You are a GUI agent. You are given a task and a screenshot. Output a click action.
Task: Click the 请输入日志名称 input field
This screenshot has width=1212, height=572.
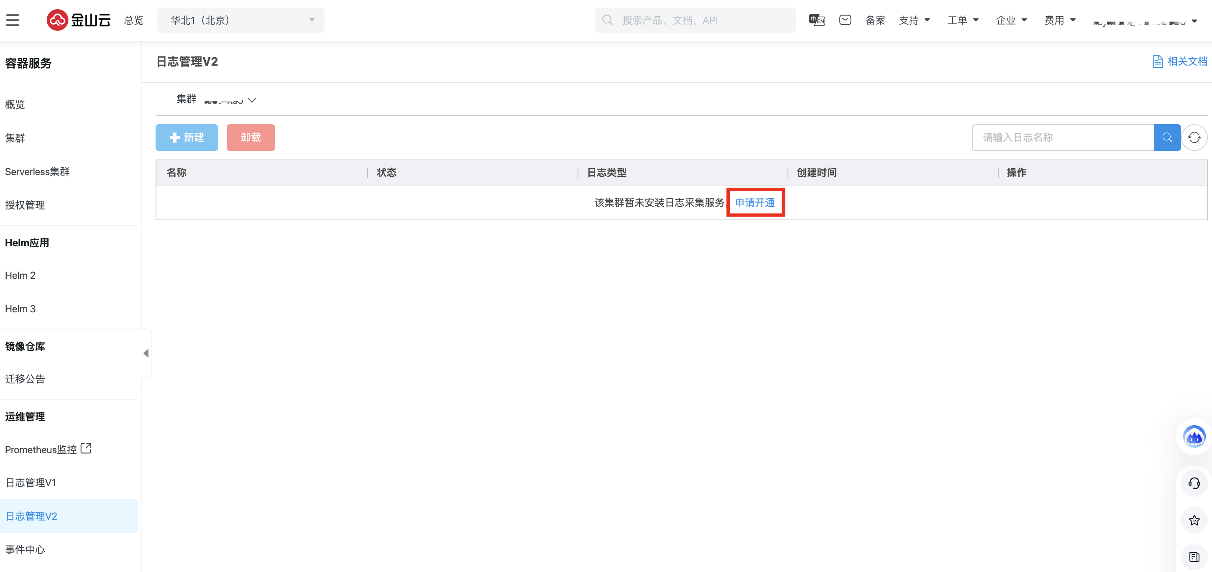pos(1062,137)
